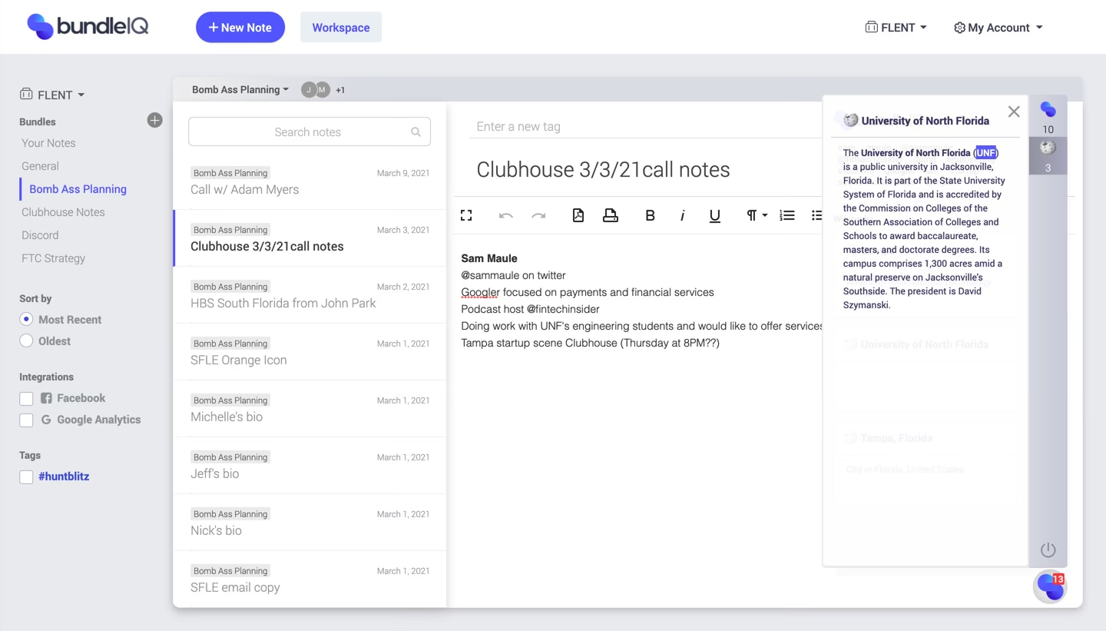Open Your Notes bundle

(x=48, y=143)
